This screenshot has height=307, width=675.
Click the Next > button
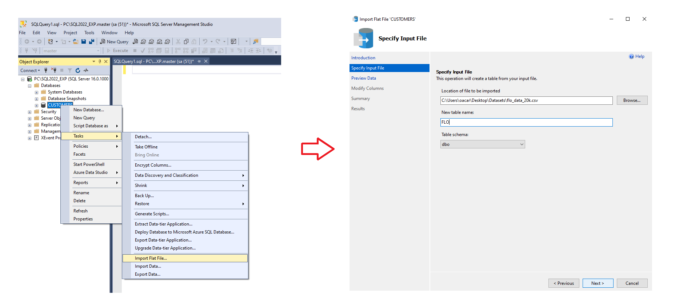coord(598,283)
